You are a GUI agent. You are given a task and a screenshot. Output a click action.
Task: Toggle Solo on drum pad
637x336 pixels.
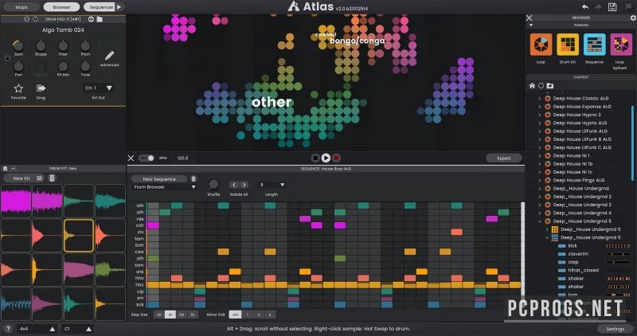27,19
